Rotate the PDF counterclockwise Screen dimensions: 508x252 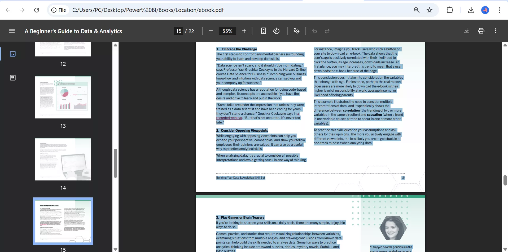(x=277, y=31)
